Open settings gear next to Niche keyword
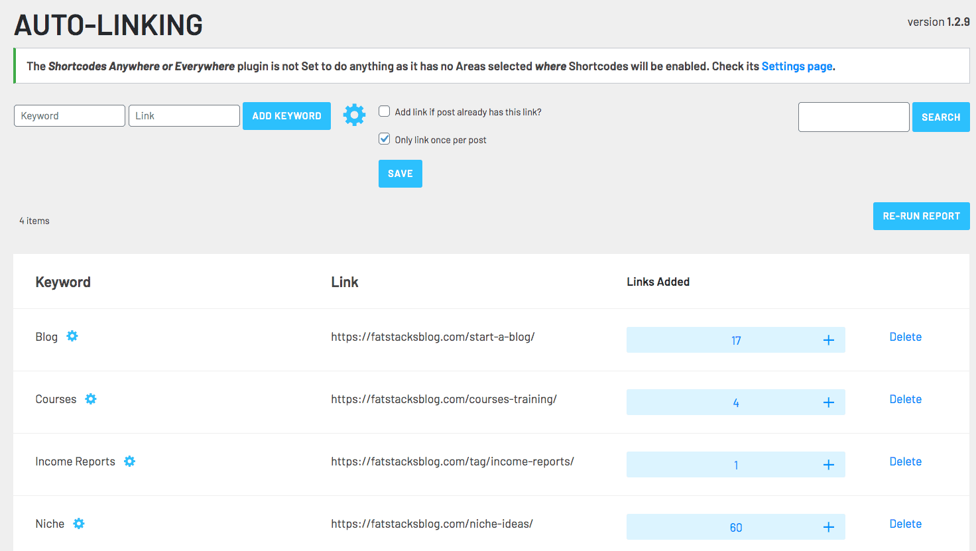976x551 pixels. point(78,523)
